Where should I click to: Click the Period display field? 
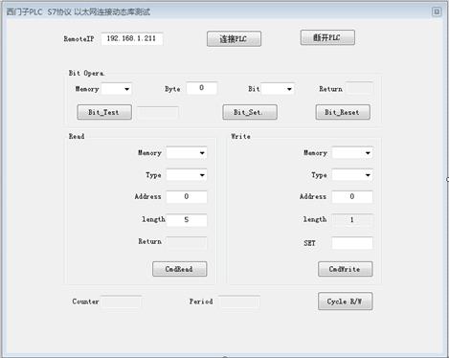[x=239, y=302]
